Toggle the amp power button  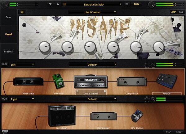[x=22, y=12]
